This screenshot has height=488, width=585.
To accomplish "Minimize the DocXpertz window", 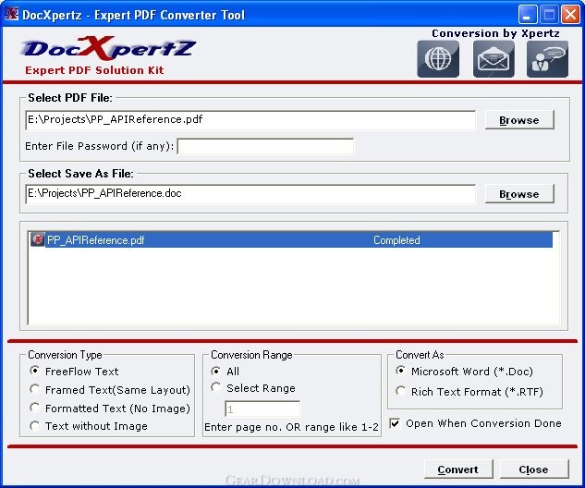I will coord(529,15).
